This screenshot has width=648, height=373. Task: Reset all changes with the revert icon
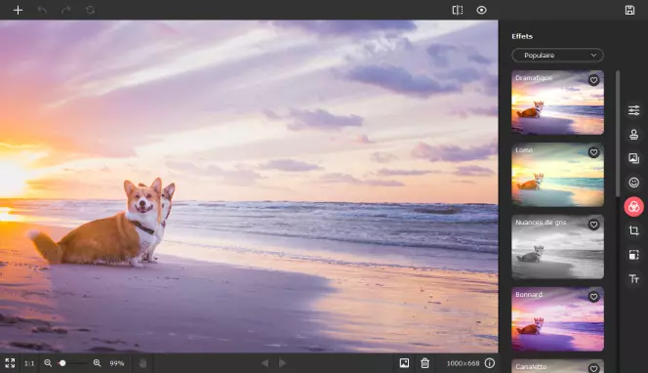(90, 10)
